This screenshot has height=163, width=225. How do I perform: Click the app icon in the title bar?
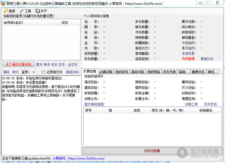3,4
